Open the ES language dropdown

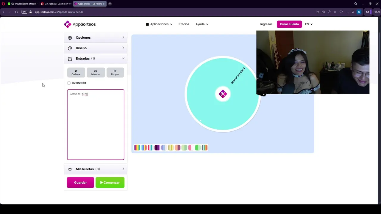[x=309, y=24]
